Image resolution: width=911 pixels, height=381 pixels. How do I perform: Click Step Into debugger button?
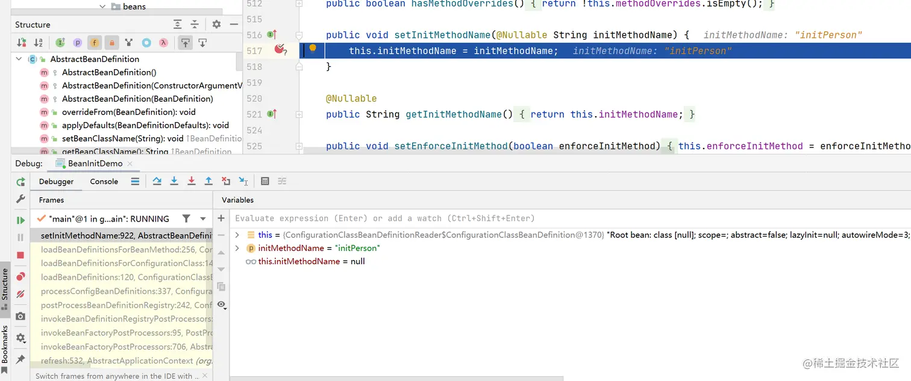(174, 181)
